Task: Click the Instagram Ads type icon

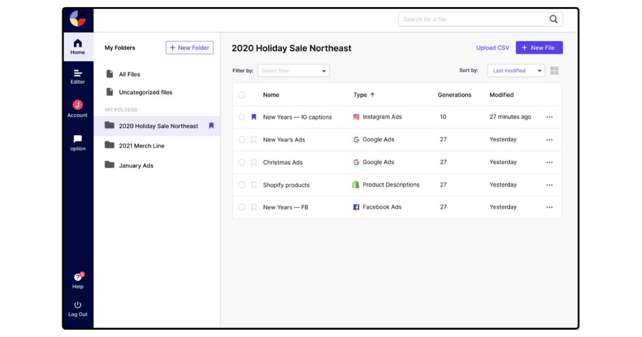Action: pyautogui.click(x=356, y=117)
